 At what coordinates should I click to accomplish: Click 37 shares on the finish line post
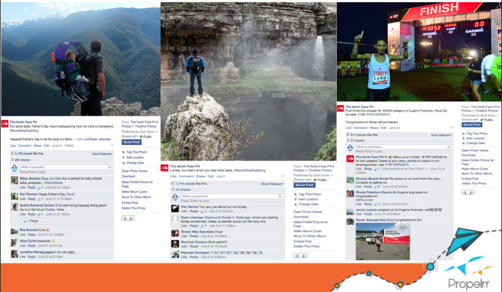(x=357, y=141)
